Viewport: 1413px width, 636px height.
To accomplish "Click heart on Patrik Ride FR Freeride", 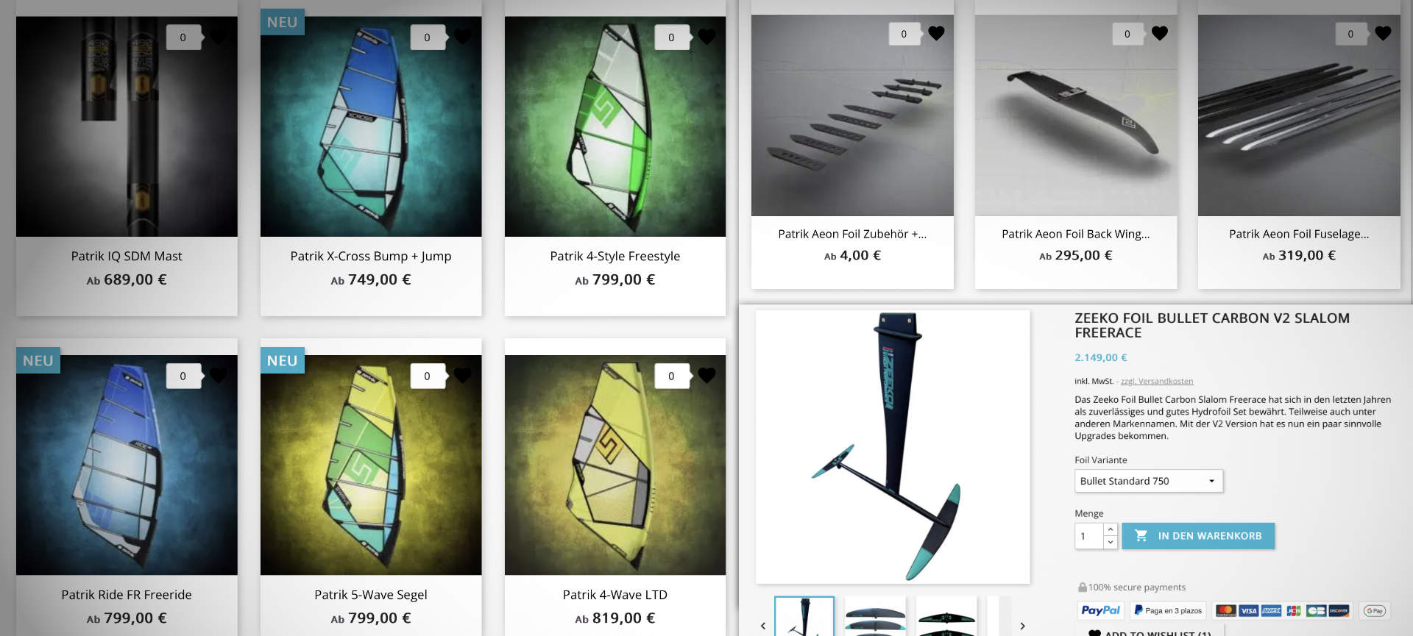I will pos(219,375).
